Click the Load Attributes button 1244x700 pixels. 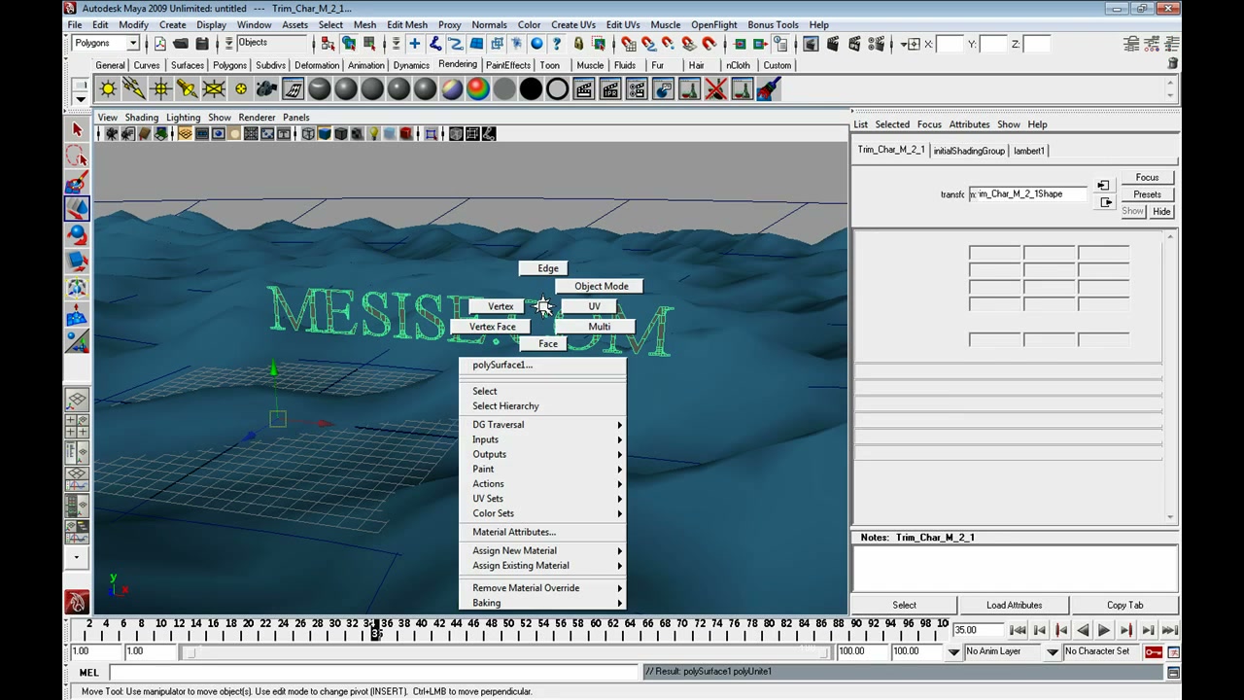tap(1014, 605)
